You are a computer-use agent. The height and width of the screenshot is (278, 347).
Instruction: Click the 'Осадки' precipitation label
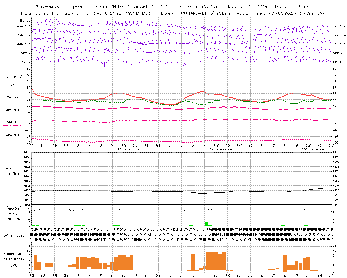(14, 213)
